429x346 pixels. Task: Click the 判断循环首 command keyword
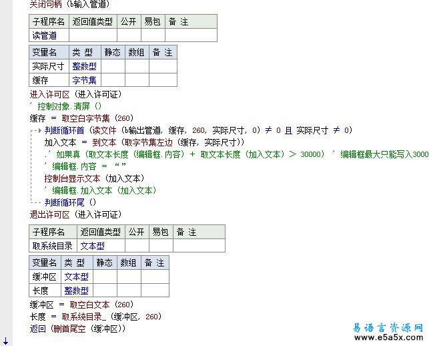65,130
